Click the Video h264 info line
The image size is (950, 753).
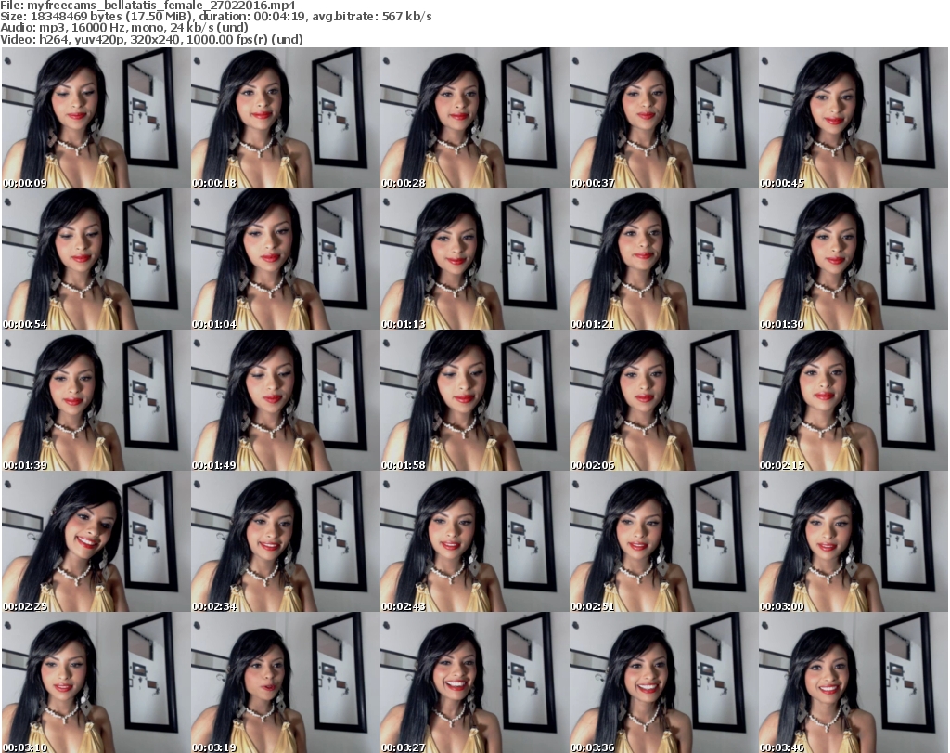click(x=151, y=39)
